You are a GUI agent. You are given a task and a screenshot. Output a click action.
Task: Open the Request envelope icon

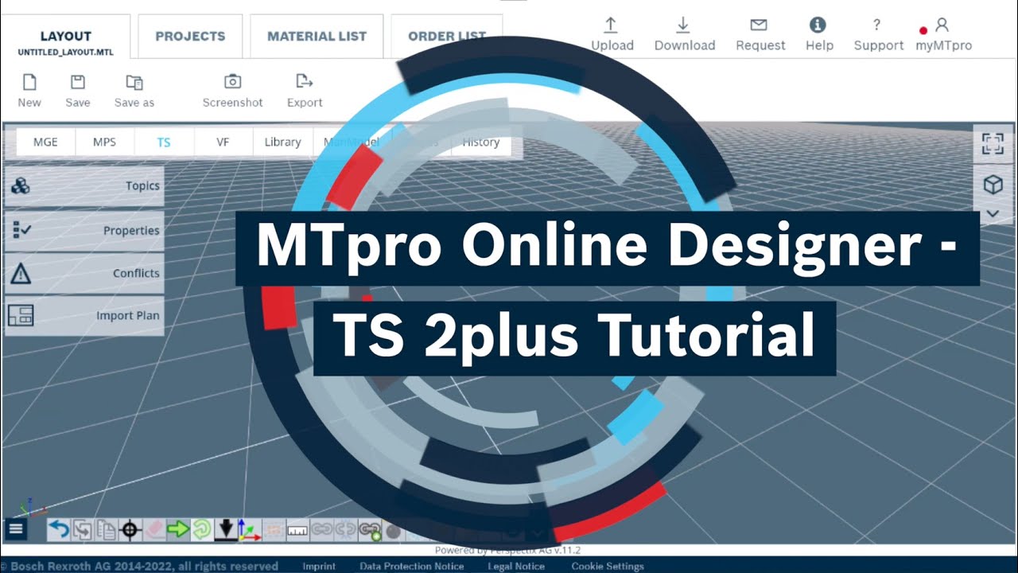tap(760, 25)
